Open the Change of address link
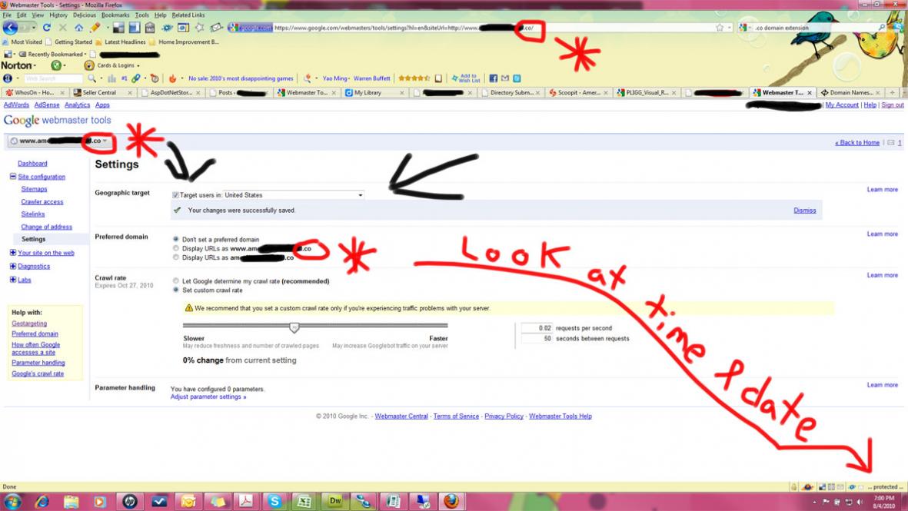Viewport: 908px width, 511px height. click(46, 227)
